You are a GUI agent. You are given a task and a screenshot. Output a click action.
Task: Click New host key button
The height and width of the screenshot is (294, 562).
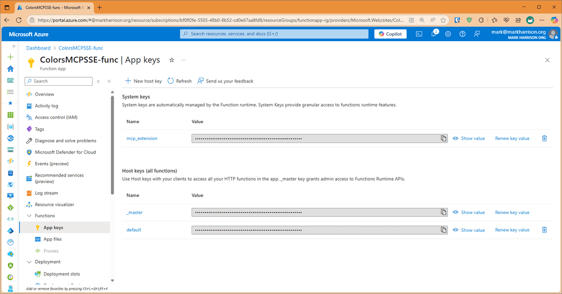[x=143, y=81]
